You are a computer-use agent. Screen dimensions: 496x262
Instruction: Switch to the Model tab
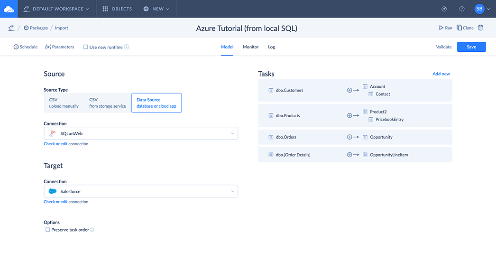(x=227, y=47)
